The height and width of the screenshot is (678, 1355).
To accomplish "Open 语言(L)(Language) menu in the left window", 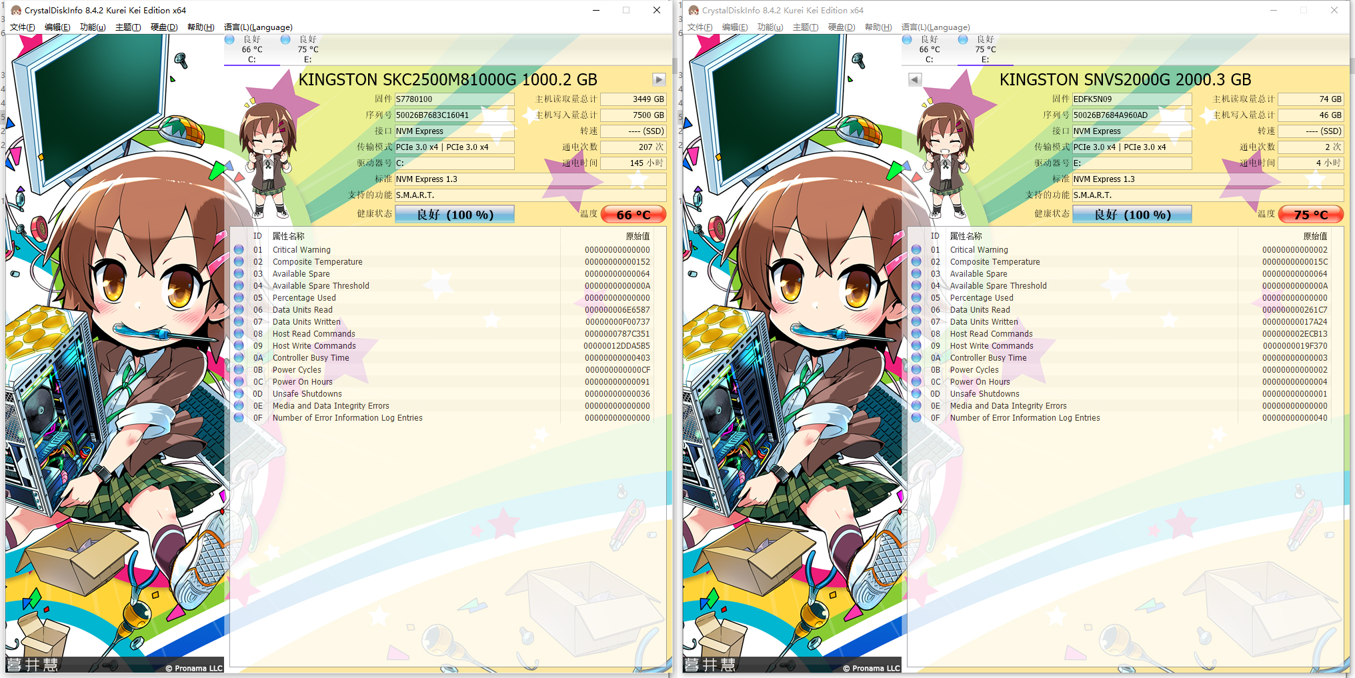I will coord(258,27).
